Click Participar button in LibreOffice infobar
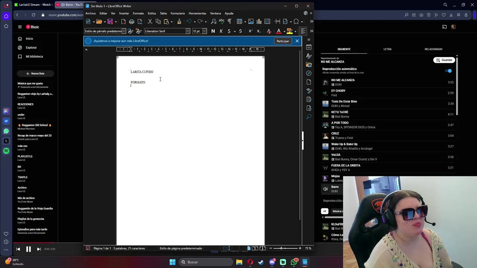This screenshot has height=268, width=477. click(283, 41)
